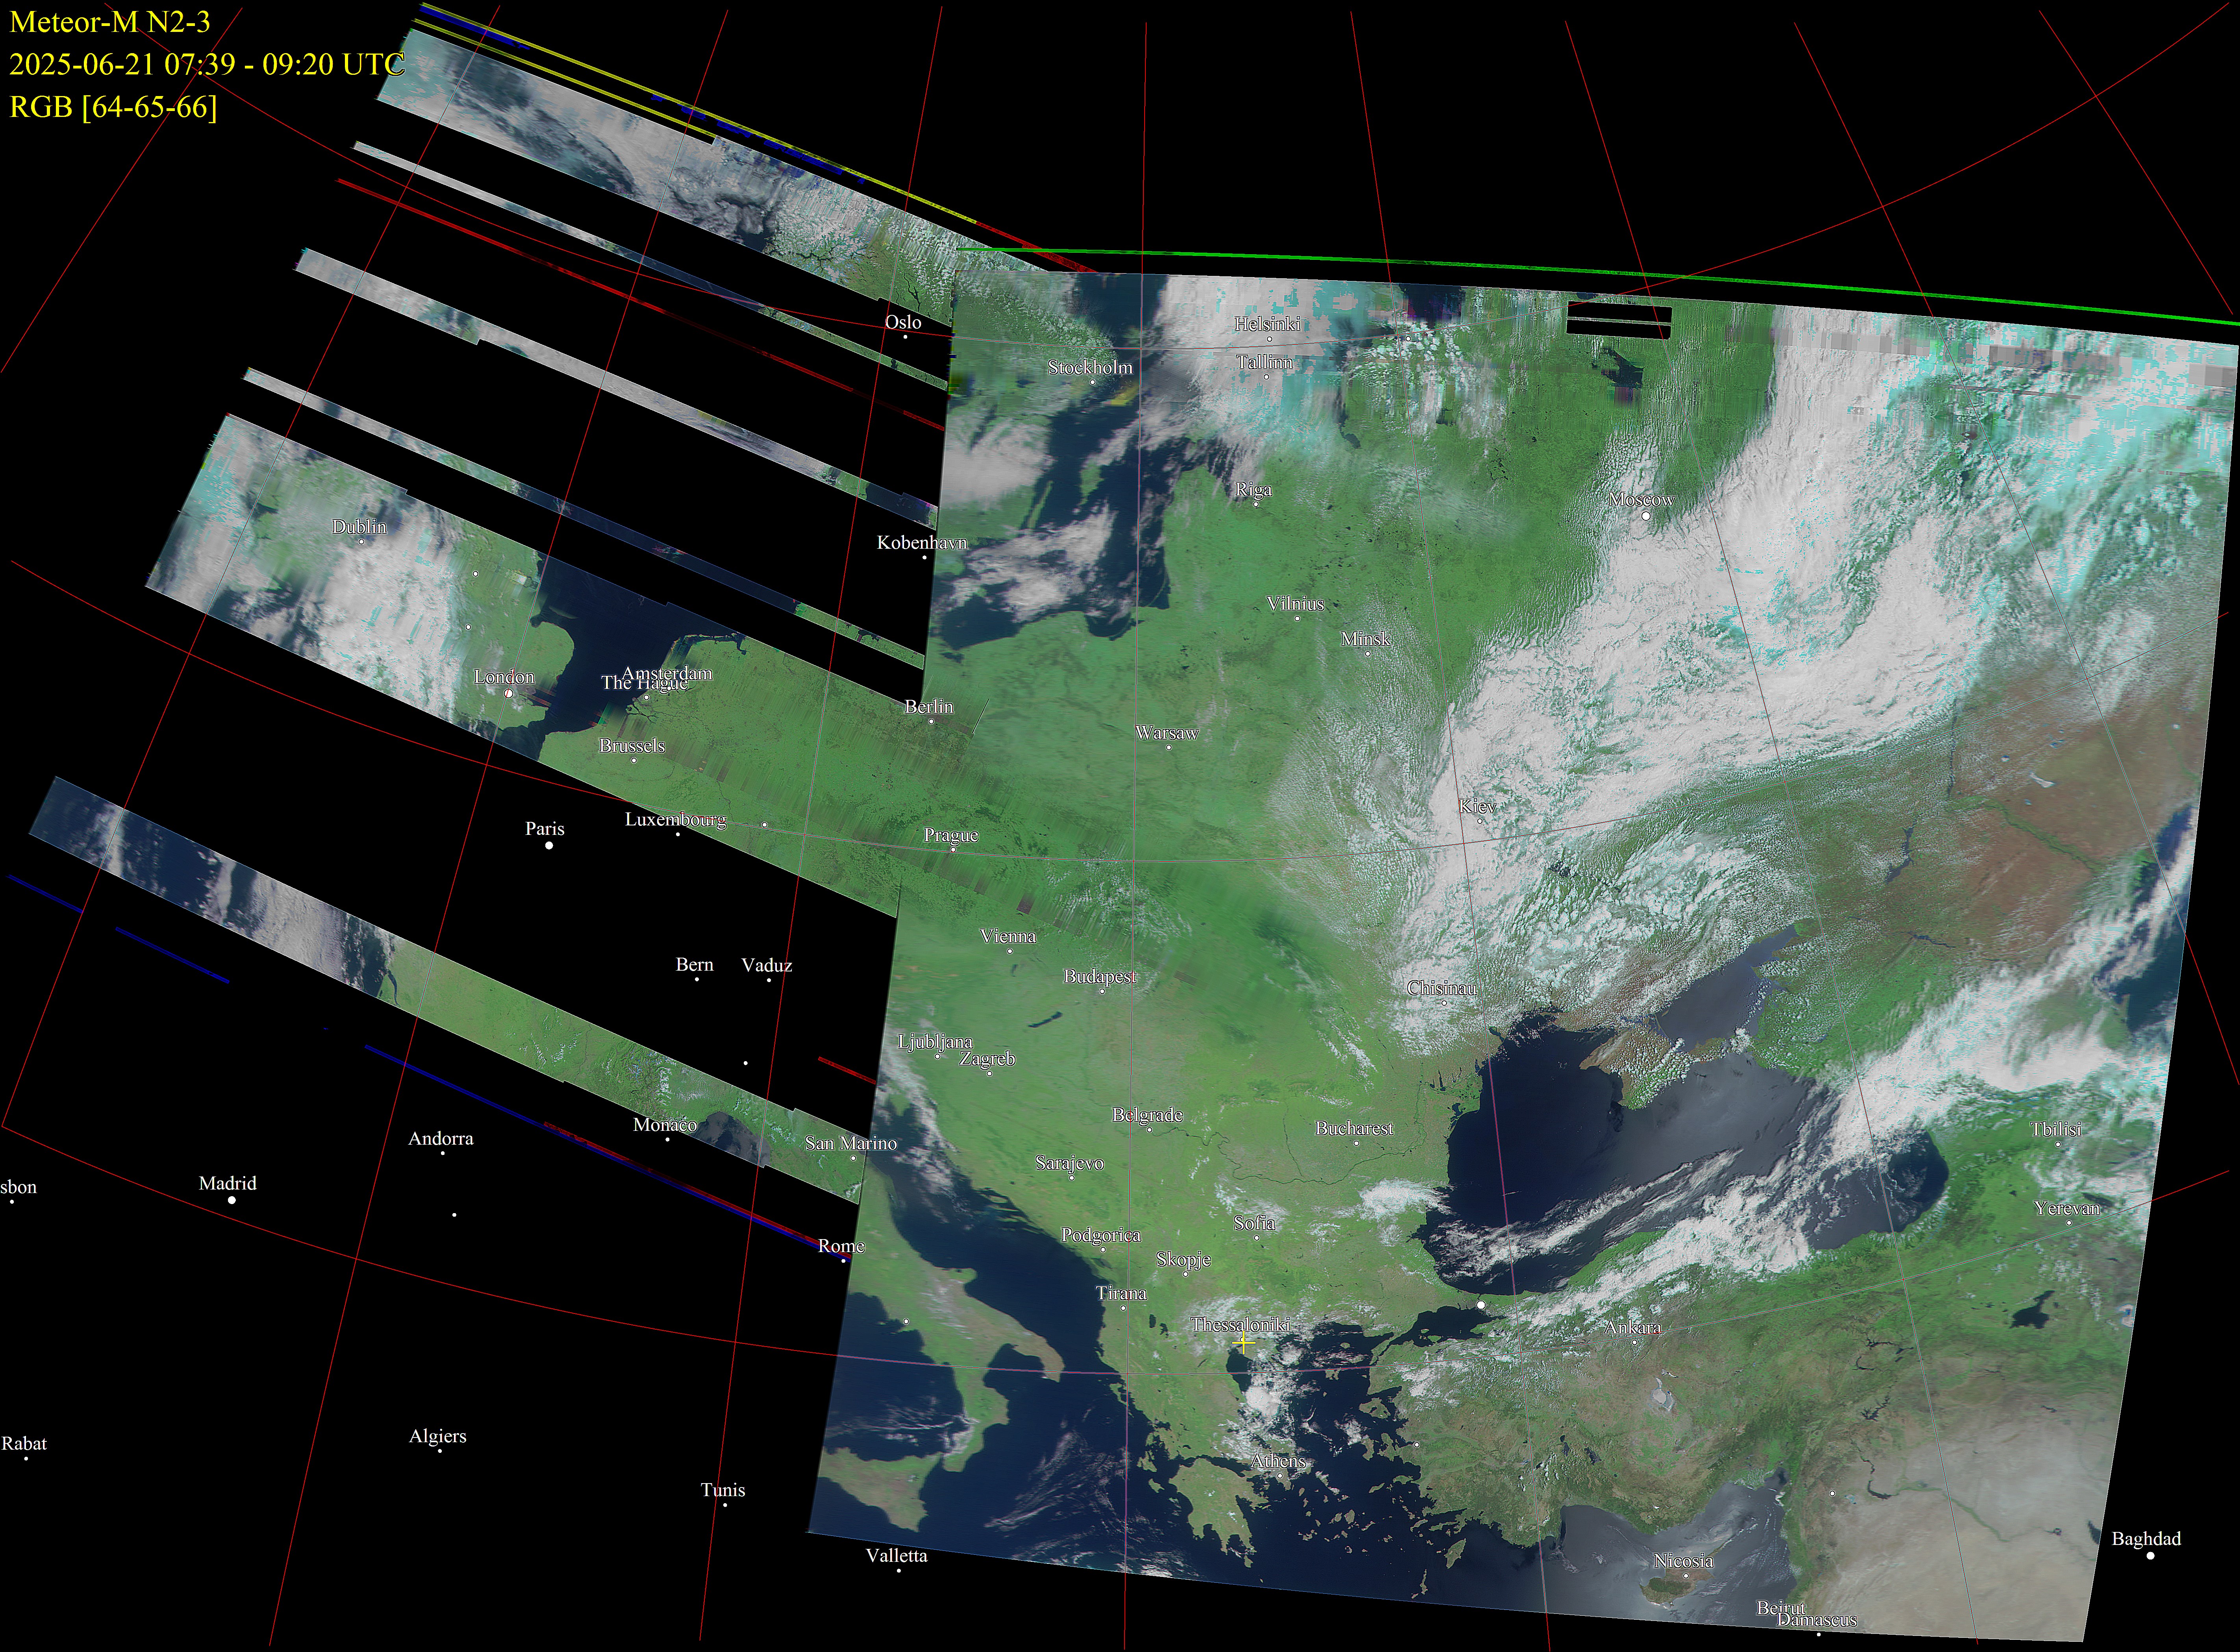Click the Belgrade city label
The image size is (2240, 1652).
1147,1115
